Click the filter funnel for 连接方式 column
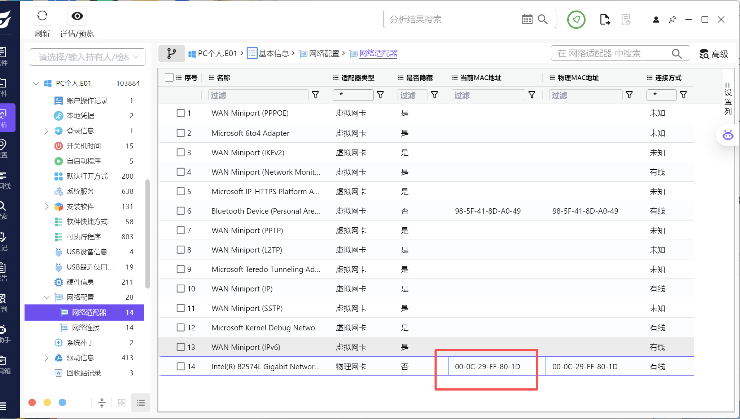Viewport: 740px width, 419px height. tap(683, 95)
